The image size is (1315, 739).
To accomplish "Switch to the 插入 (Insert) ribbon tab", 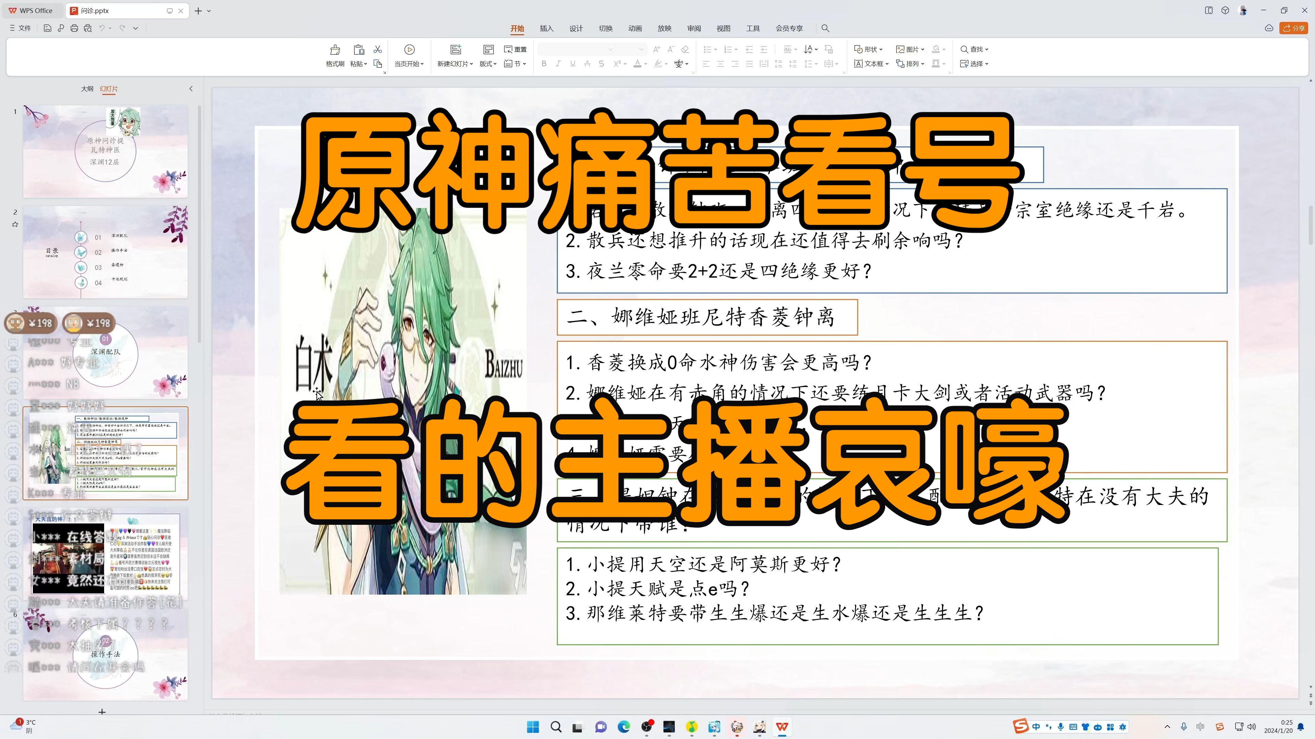I will coord(547,28).
